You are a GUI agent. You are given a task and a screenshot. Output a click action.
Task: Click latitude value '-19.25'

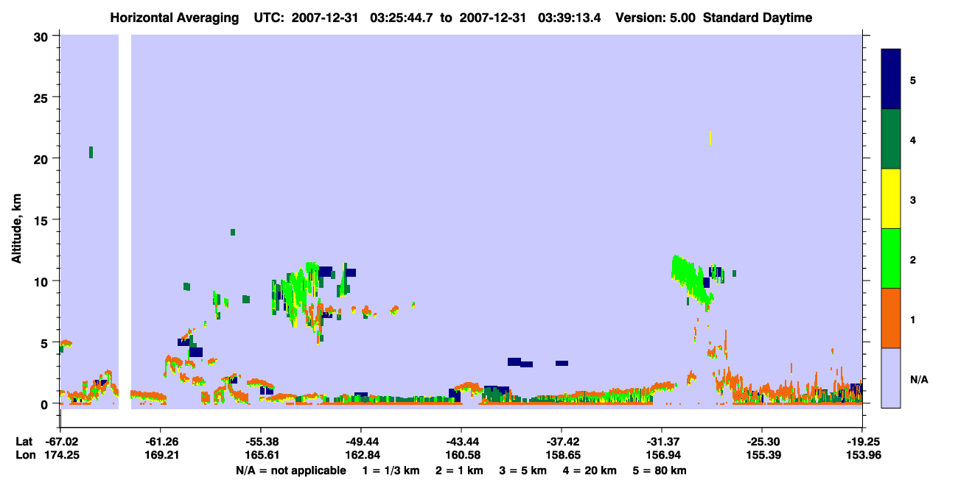[x=863, y=442]
